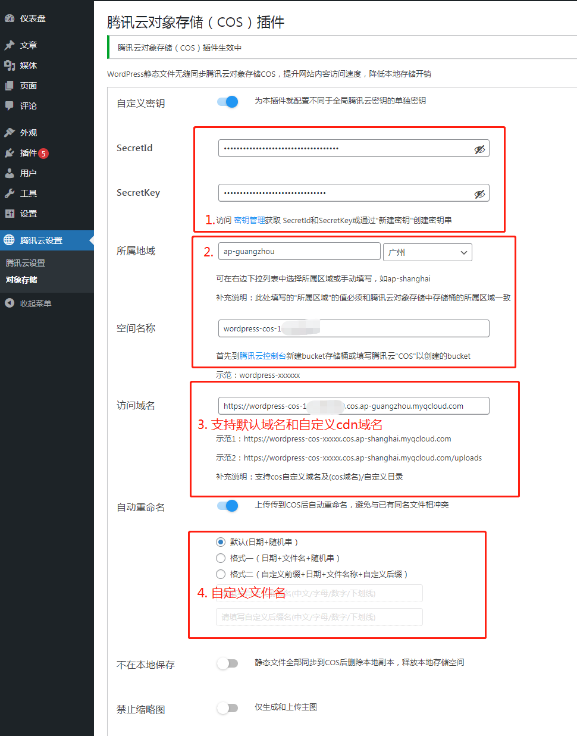Image resolution: width=577 pixels, height=736 pixels.
Task: Click the 示范2 example ending in /uploads
Action: [x=349, y=458]
